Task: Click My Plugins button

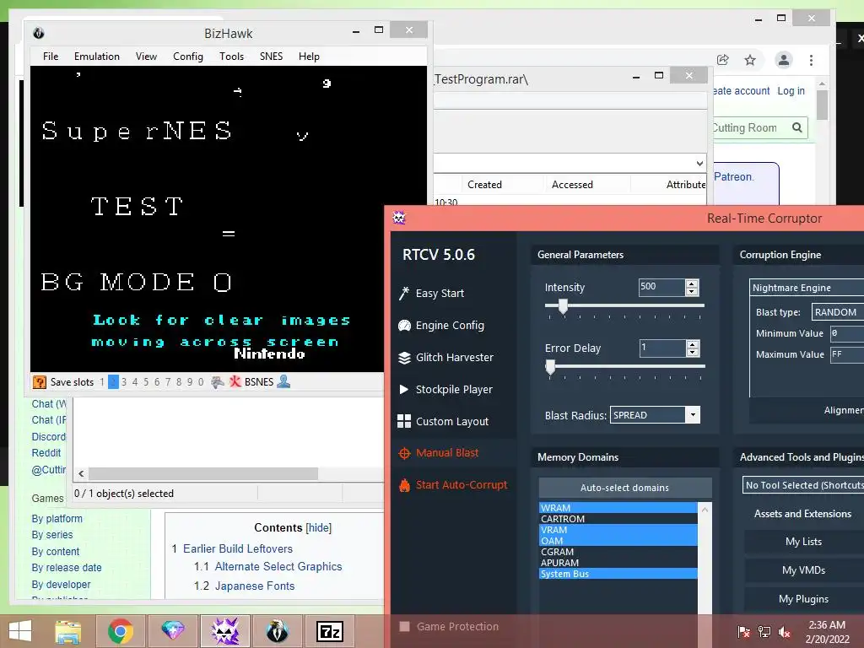Action: (803, 599)
